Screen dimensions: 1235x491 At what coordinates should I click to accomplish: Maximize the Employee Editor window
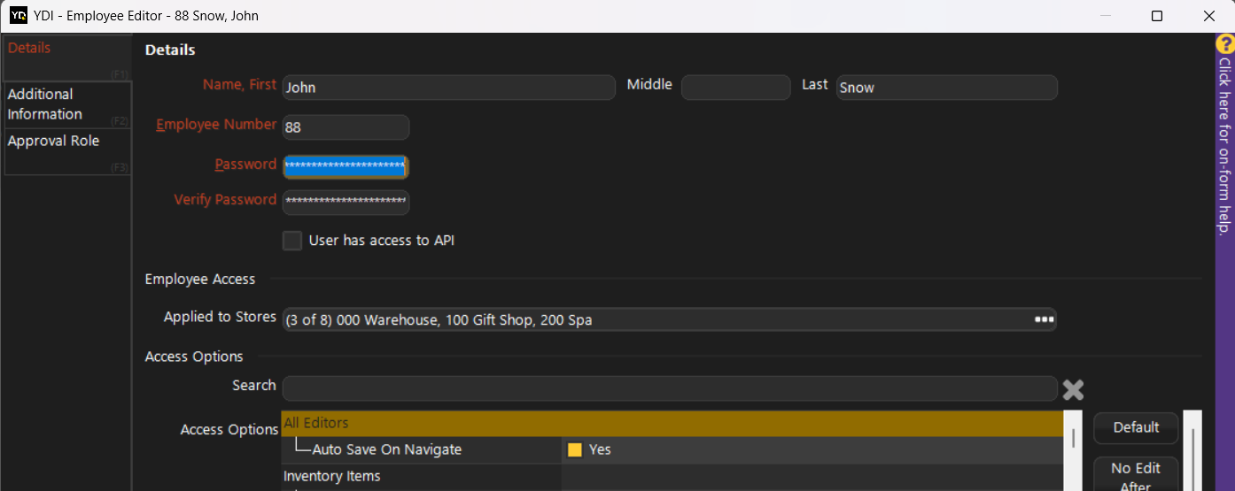(x=1157, y=16)
